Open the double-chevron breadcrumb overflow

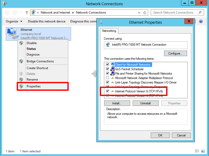coord(38,13)
